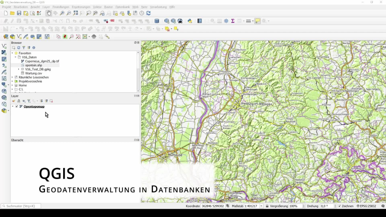Activate the Zoom Out magnifier tool
Screen dimensions: 386x217
tap(69, 13)
